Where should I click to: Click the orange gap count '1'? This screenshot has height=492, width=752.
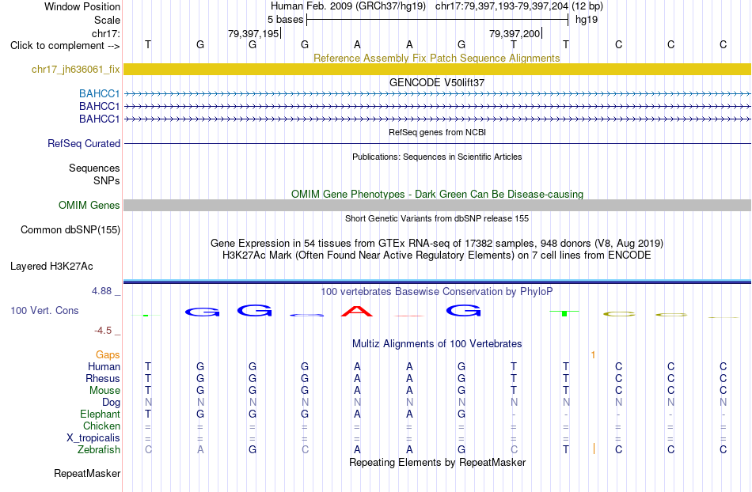(x=593, y=355)
